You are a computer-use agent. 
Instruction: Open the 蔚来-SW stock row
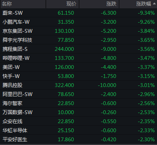click(x=78, y=13)
